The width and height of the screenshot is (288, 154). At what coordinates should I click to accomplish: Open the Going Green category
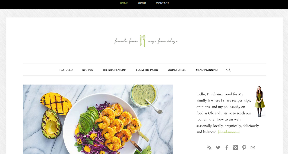[177, 70]
